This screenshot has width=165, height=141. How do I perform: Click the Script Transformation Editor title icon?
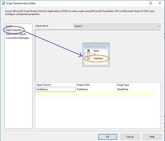(4, 3)
